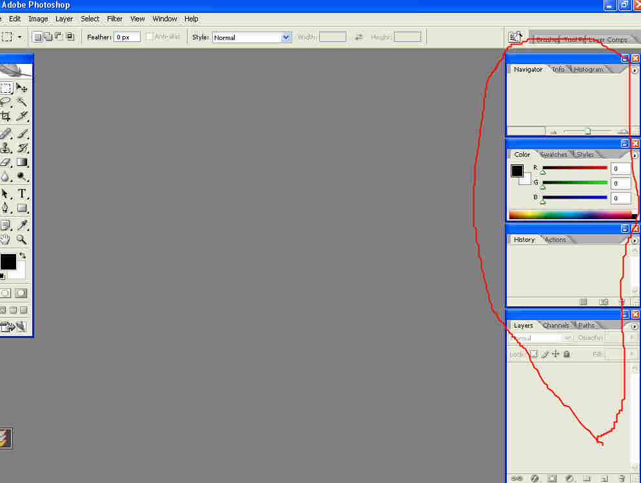Click add layer mask button
The image size is (641, 483).
552,478
